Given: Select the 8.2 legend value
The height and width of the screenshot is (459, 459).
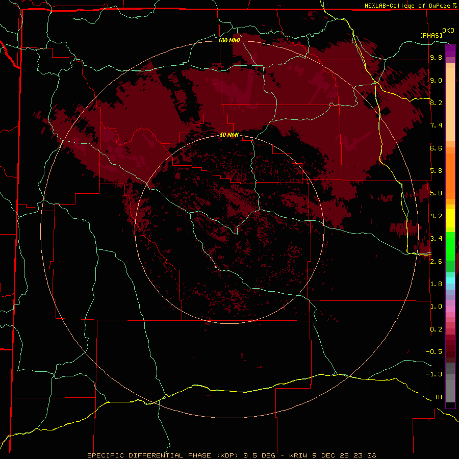Looking at the screenshot, I should click(x=436, y=103).
